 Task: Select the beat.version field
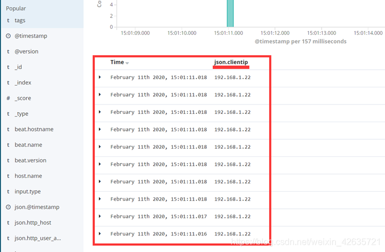[30, 160]
